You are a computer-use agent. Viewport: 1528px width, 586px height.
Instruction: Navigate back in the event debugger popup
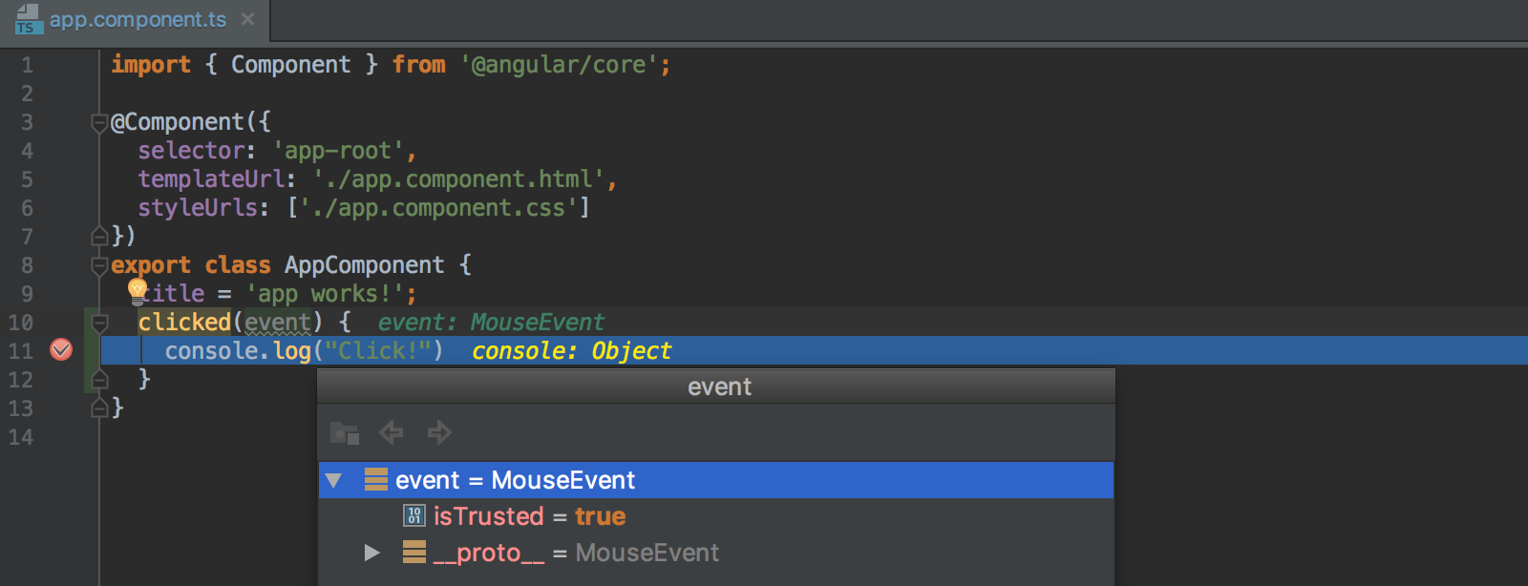pyautogui.click(x=391, y=432)
